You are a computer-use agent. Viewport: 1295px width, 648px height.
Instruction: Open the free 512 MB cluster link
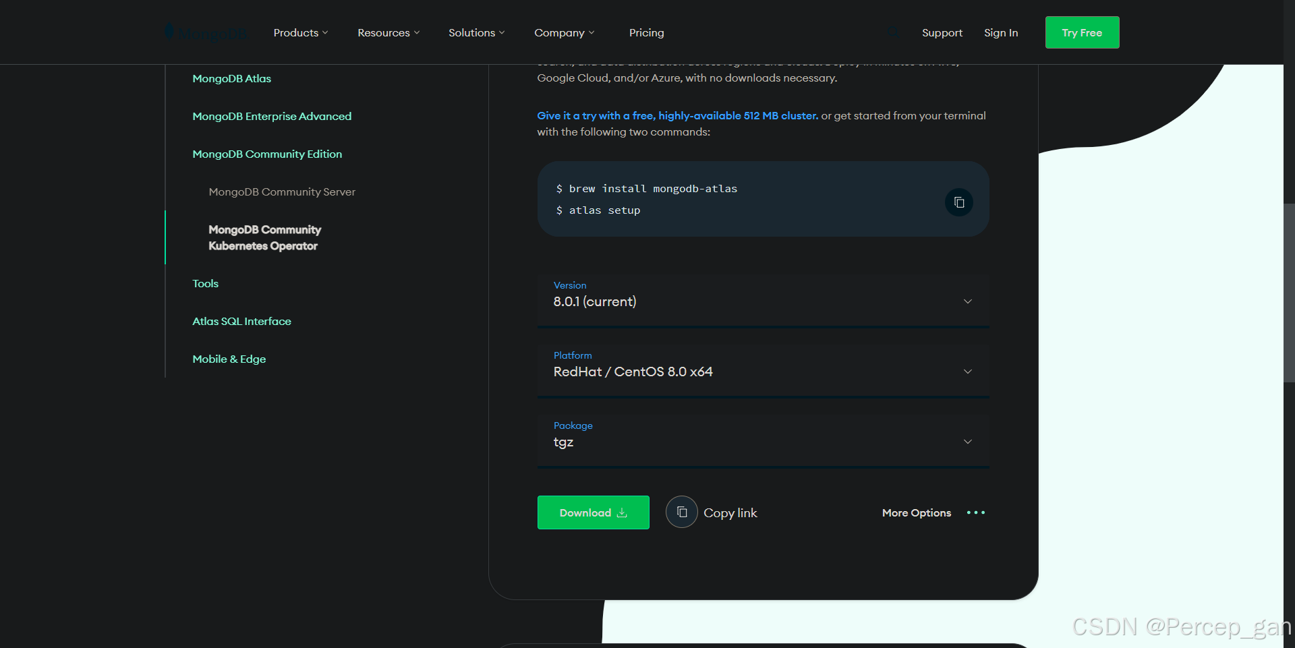[677, 115]
